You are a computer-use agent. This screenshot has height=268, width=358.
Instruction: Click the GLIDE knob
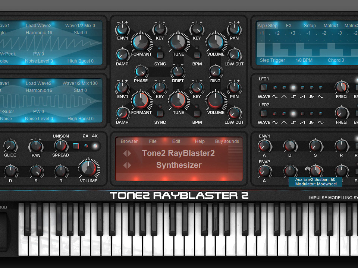[10, 146]
